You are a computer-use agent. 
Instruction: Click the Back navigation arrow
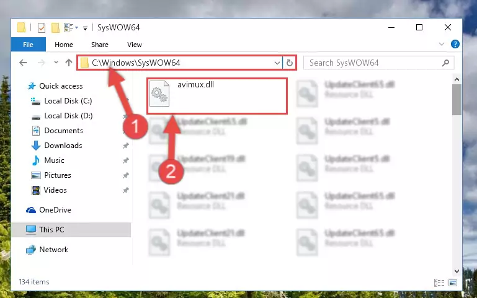click(23, 63)
